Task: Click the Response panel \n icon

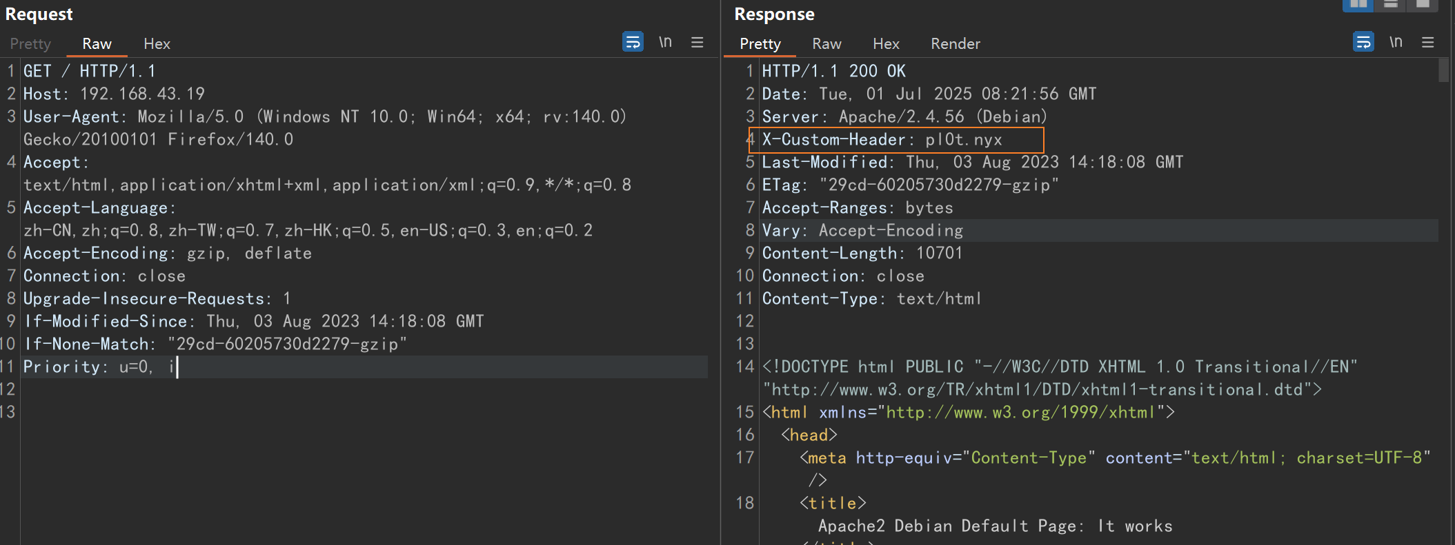Action: [x=1396, y=42]
